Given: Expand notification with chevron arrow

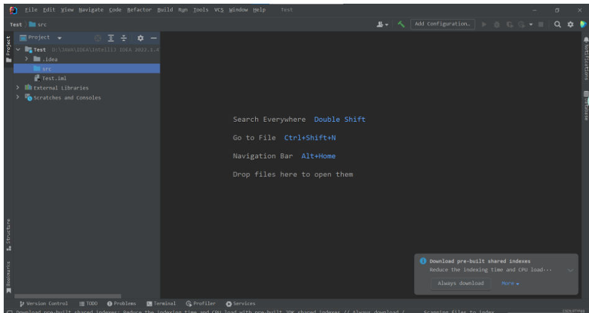Looking at the screenshot, I should [x=570, y=270].
